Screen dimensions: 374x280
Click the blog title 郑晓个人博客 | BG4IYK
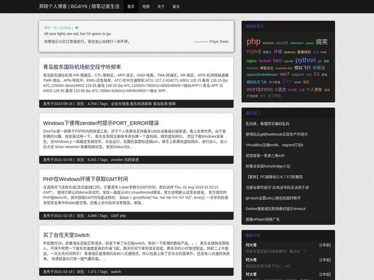[x=79, y=6]
